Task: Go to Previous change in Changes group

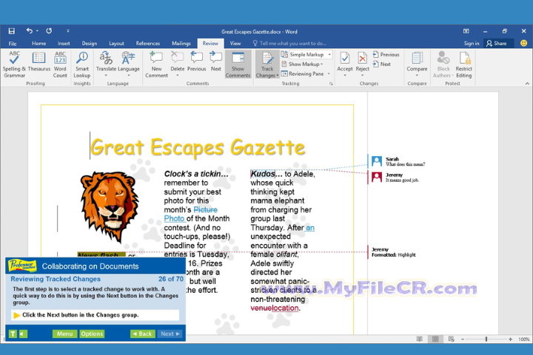Action: click(386, 54)
